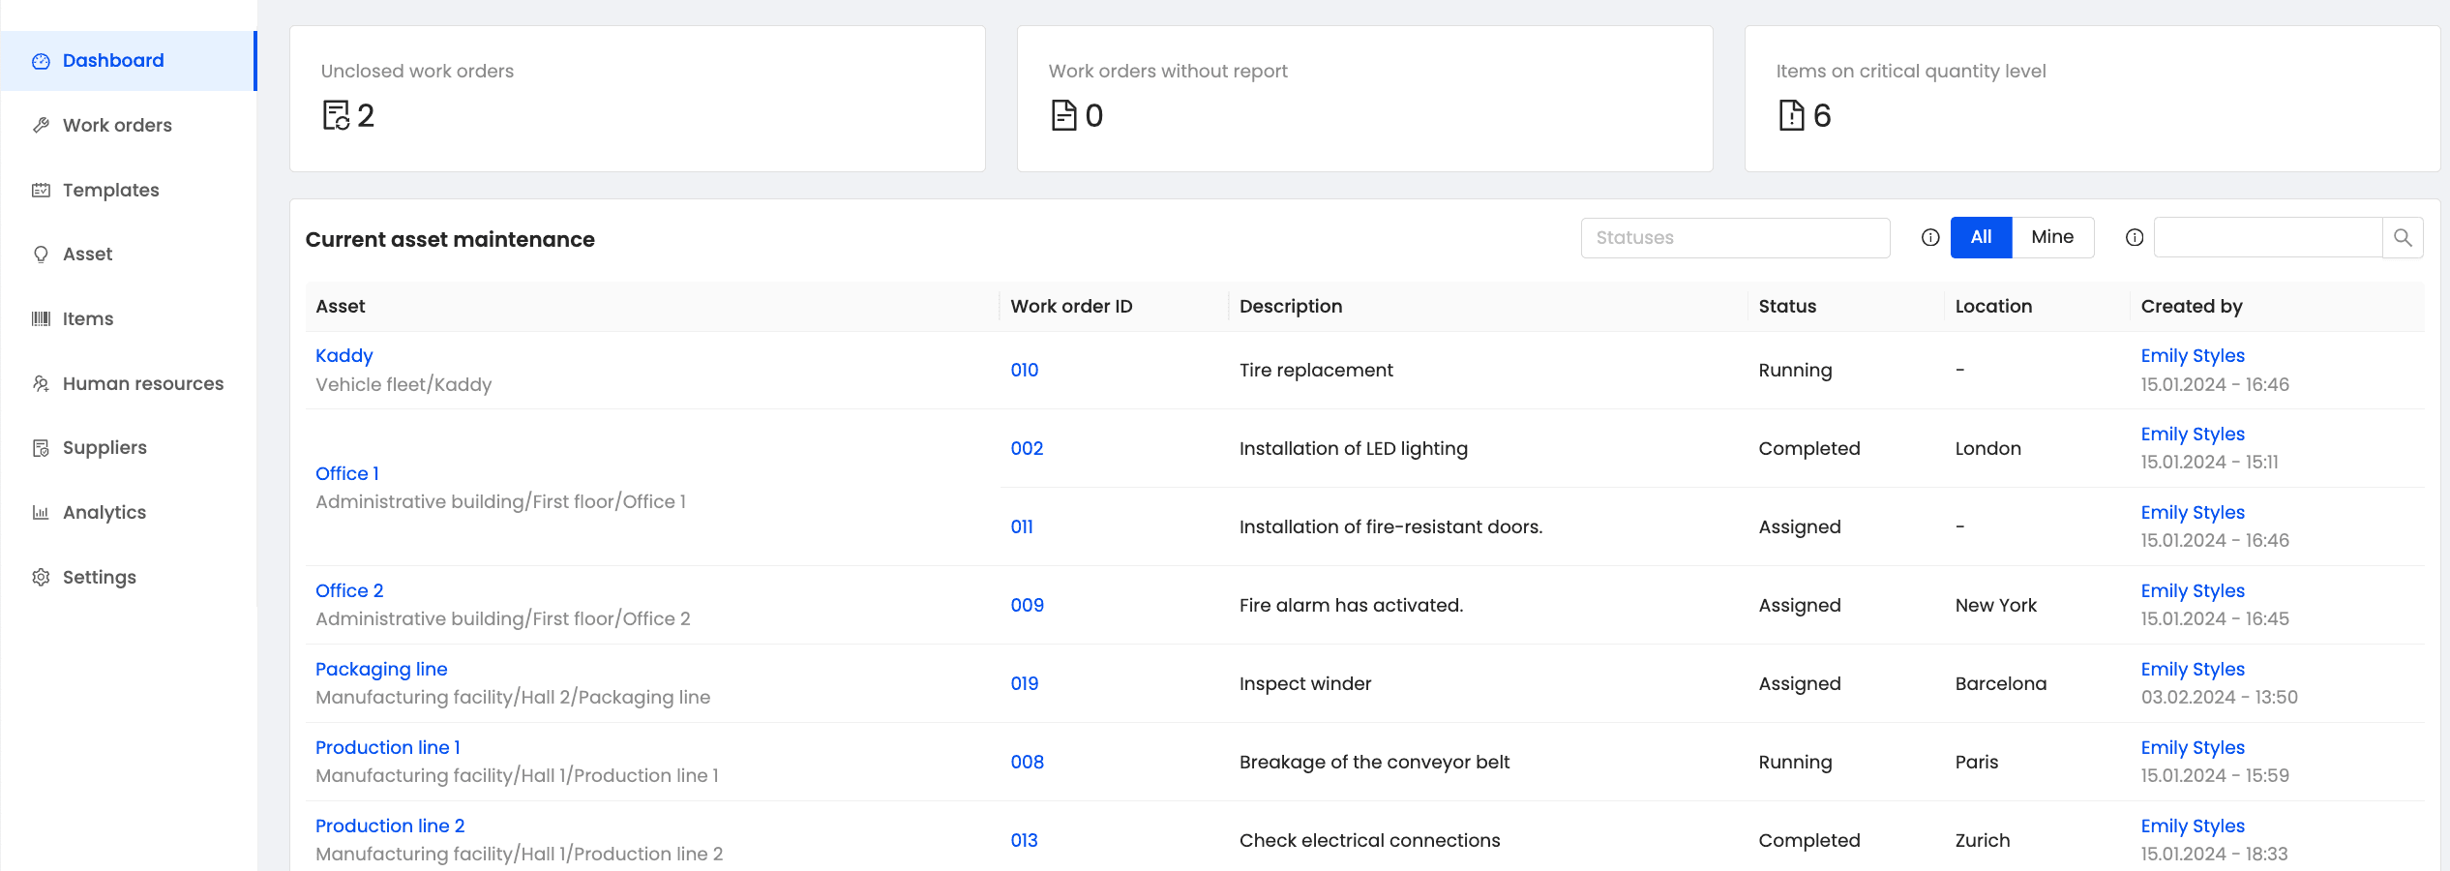Image resolution: width=2450 pixels, height=871 pixels.
Task: Click the info icon beside search field
Action: coord(2134,238)
